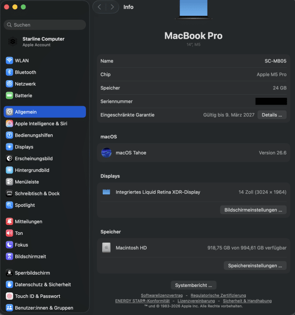Go back with the left chevron
295x315 pixels.
(x=99, y=7)
